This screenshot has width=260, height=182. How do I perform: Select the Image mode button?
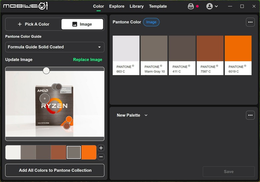click(82, 24)
